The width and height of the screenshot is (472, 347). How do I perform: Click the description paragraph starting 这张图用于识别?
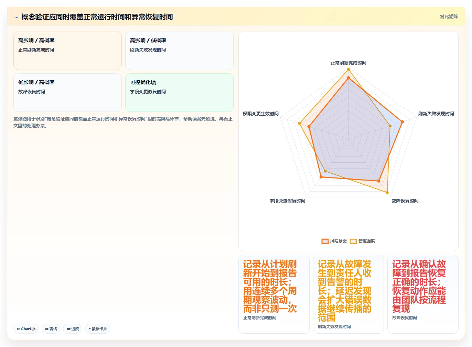pyautogui.click(x=123, y=122)
